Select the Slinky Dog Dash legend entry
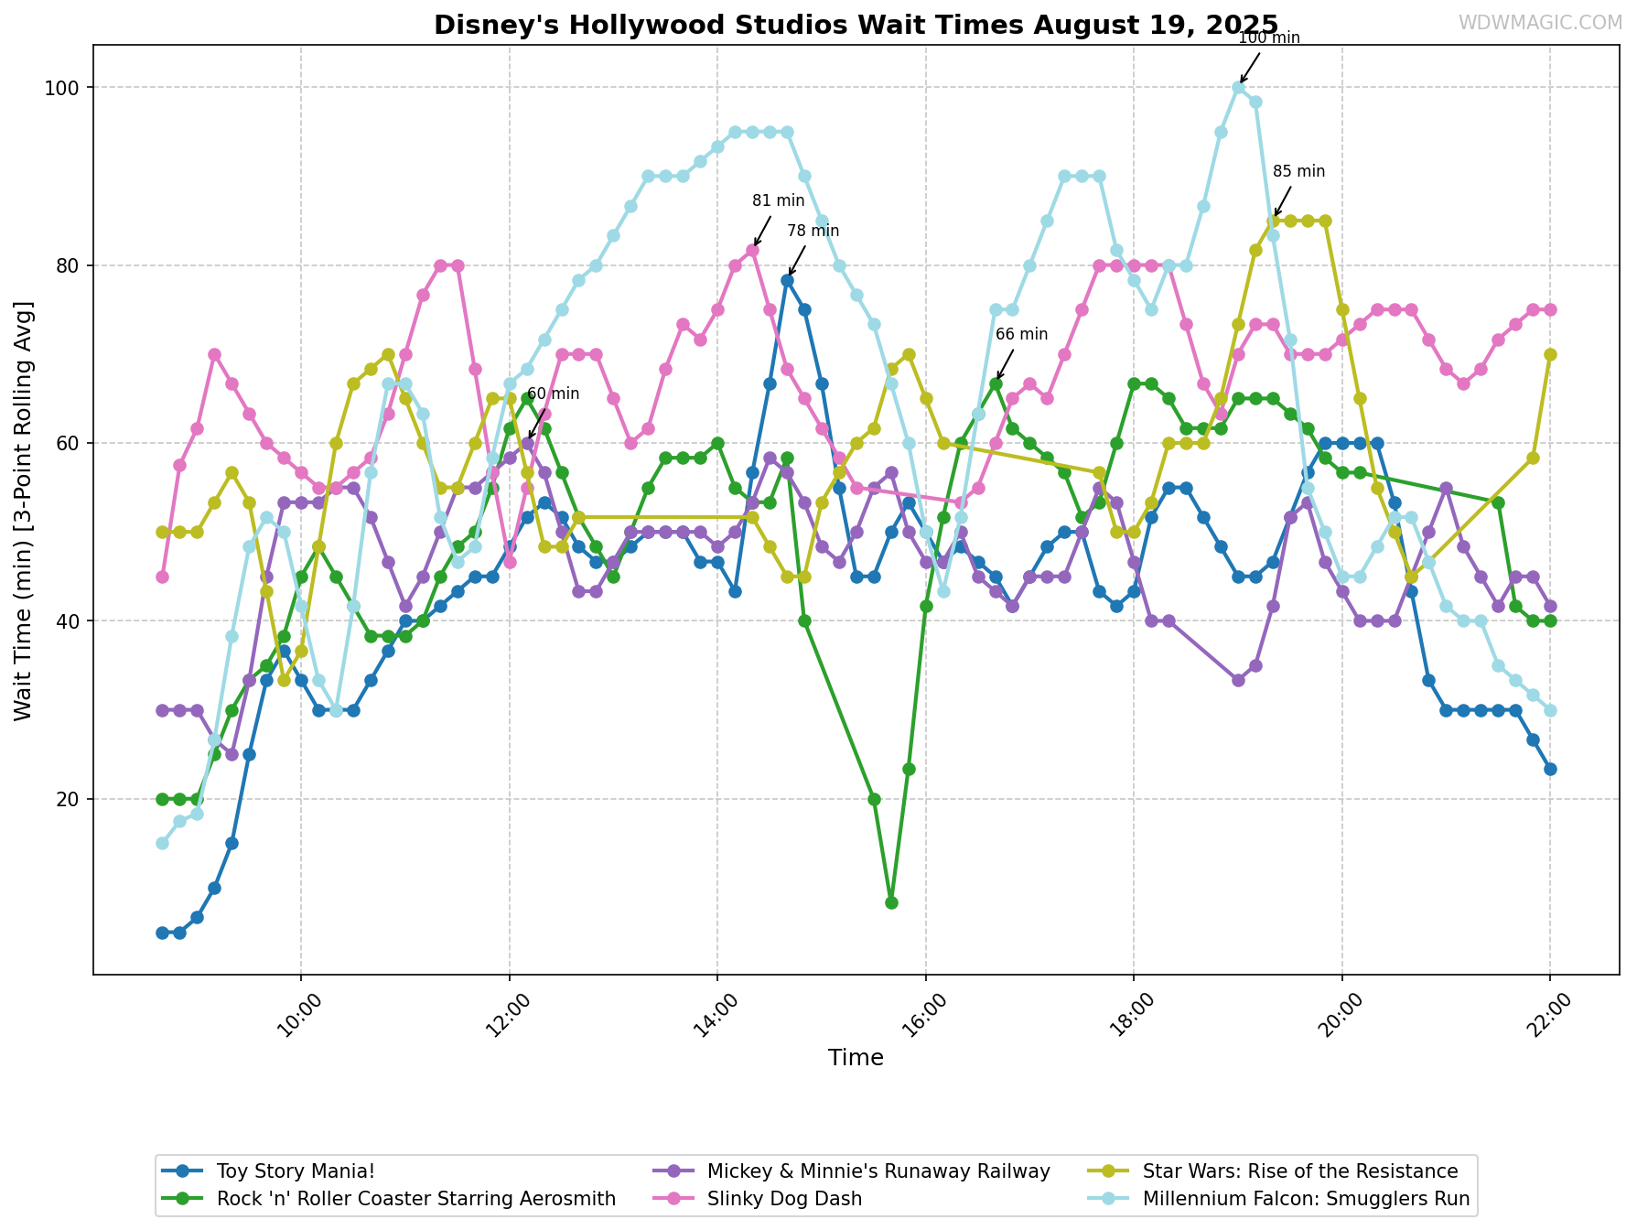Screen dimensions: 1637x1230 (758, 1199)
